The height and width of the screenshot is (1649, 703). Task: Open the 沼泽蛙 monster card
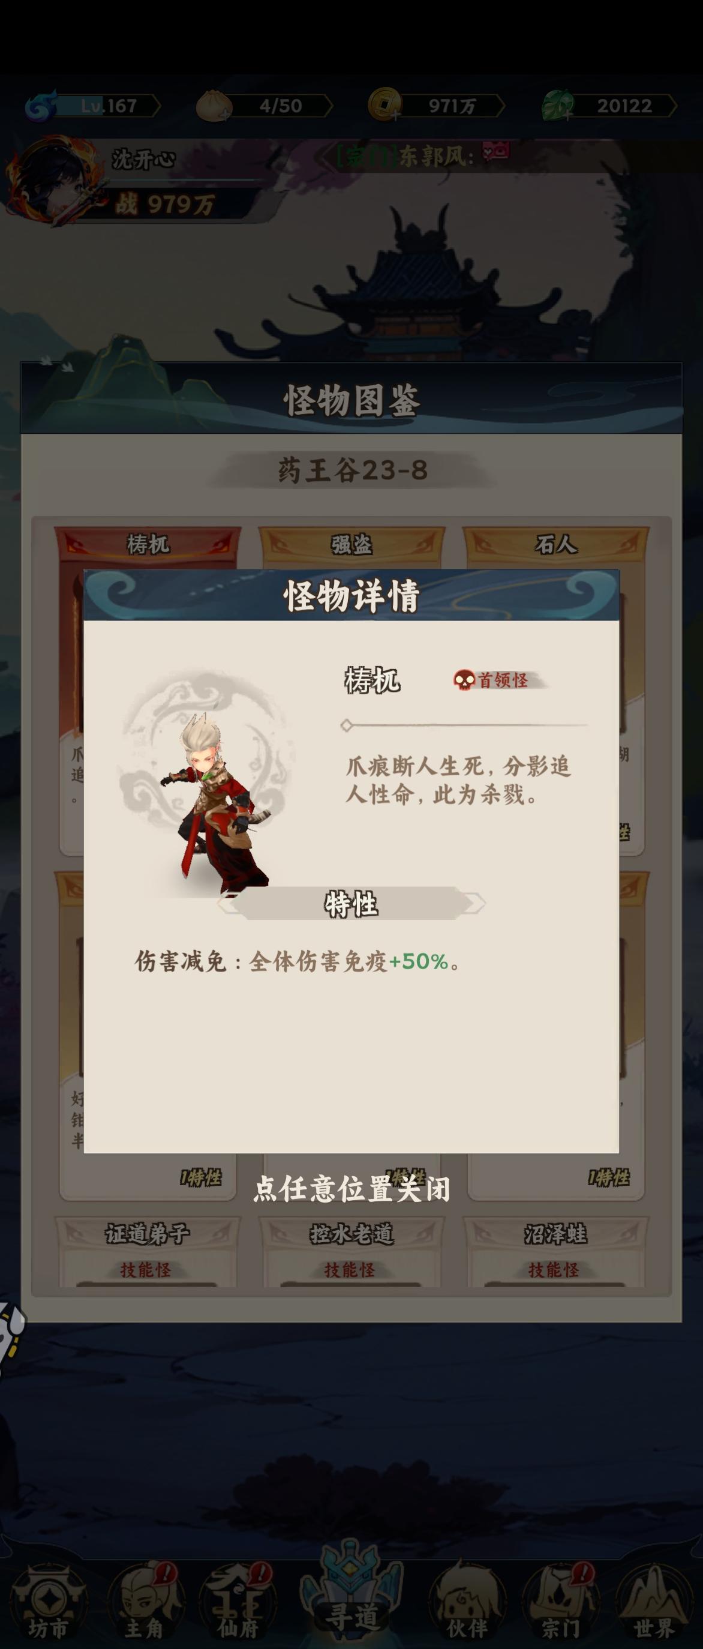[555, 1253]
